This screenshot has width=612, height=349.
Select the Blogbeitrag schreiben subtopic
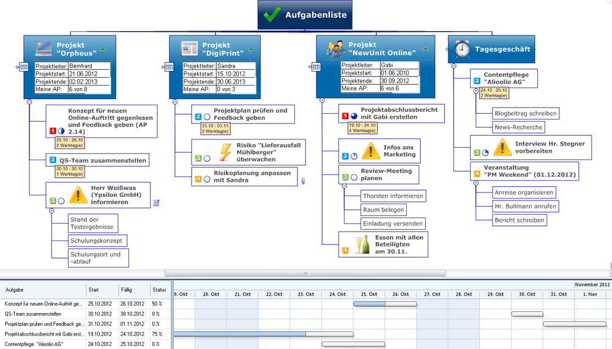[x=526, y=113]
